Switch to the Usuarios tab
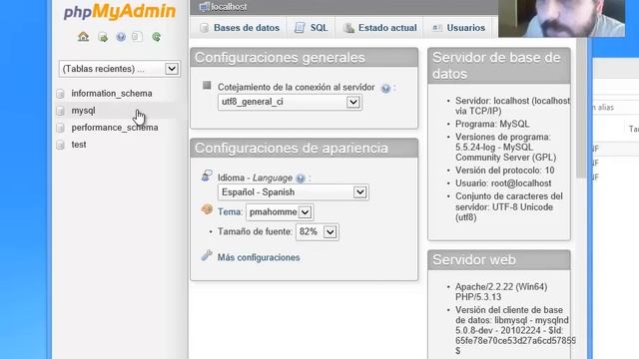 [x=458, y=28]
